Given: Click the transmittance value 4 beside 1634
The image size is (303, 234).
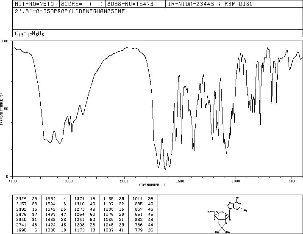Looking at the screenshot, I should (65, 198).
